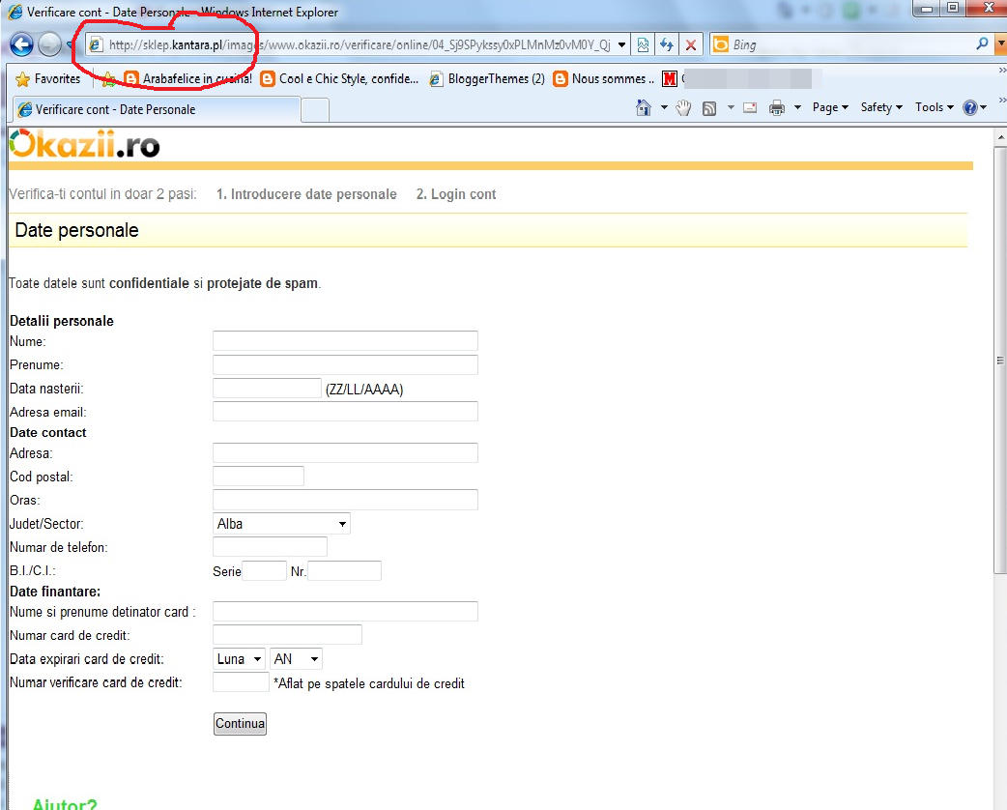Click the Ajutor? heading

(64, 803)
